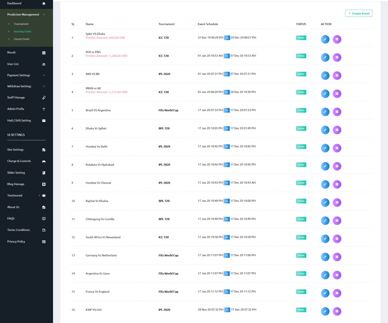Click the Mail / SMS Setting envelope icon

tap(44, 121)
